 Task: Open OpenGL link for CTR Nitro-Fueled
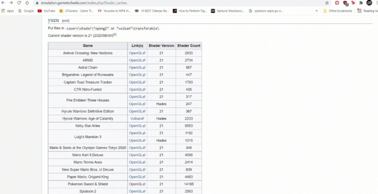pyautogui.click(x=137, y=89)
